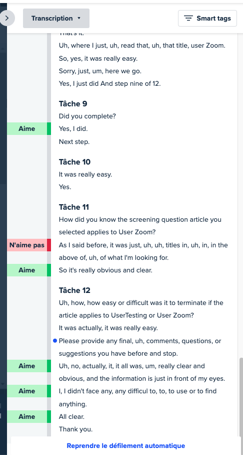Expand the collapsed side panel chevron
The image size is (243, 455).
coord(7,18)
